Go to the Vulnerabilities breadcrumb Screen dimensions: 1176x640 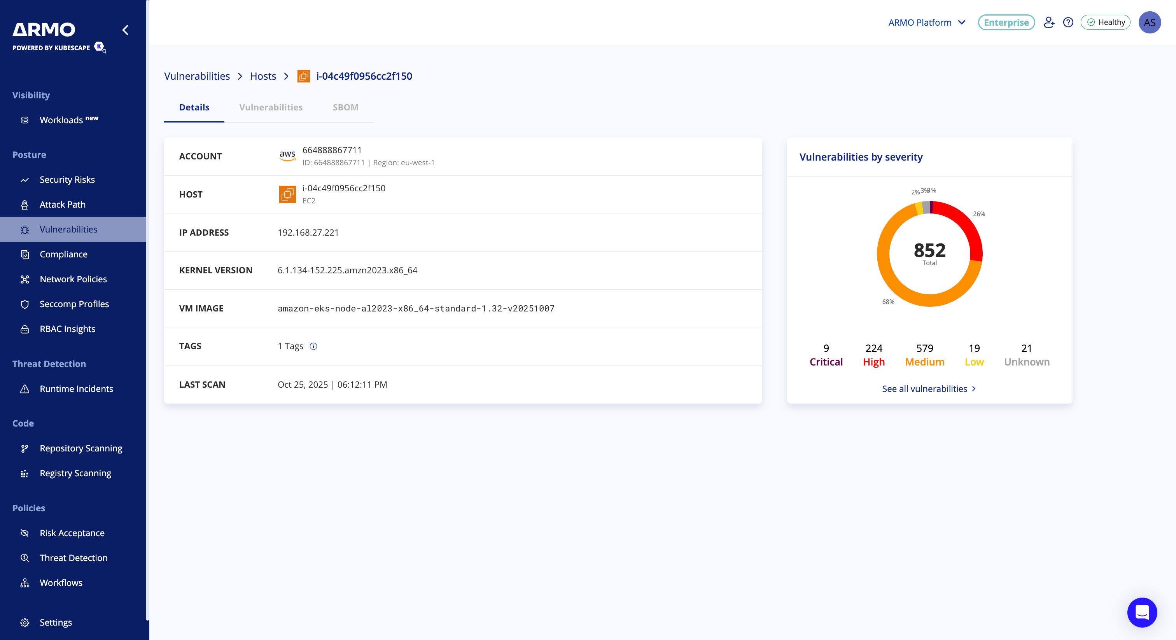(x=197, y=76)
